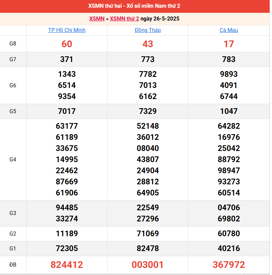This screenshot has height=275, width=272.
Task: Click the G7 row label
Action: pyautogui.click(x=13, y=59)
